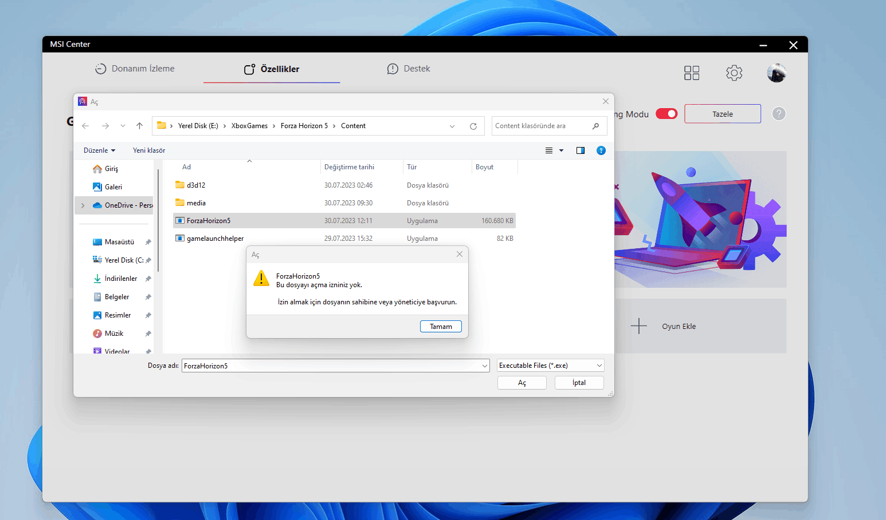Go up one folder level arrow
886x520 pixels.
coord(139,126)
